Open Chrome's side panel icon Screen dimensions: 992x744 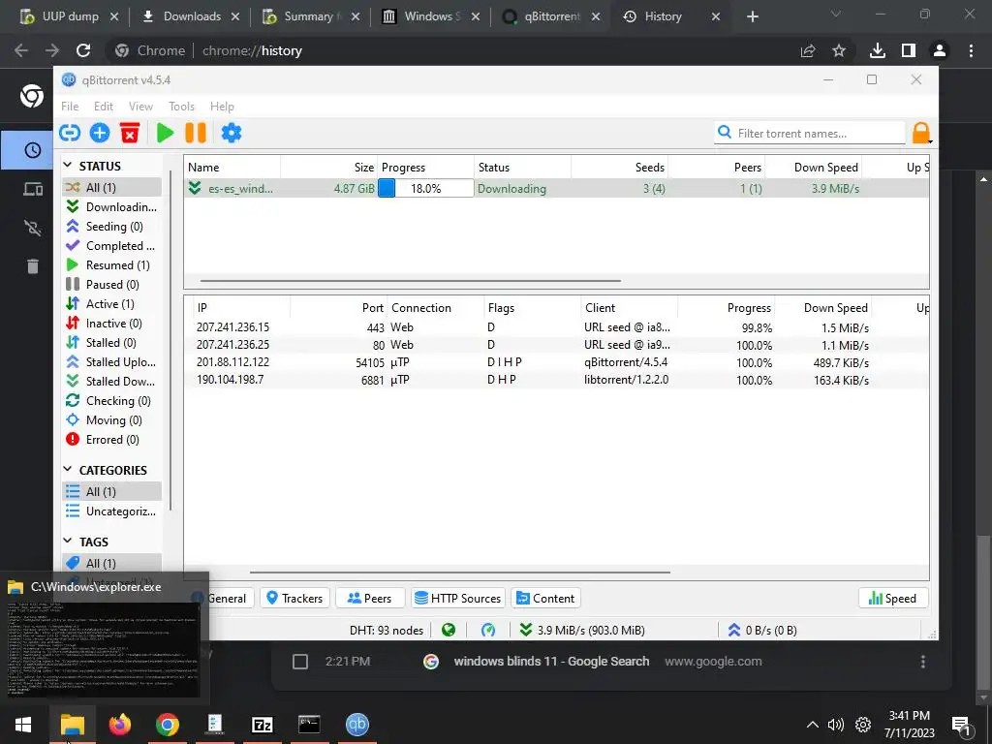(x=909, y=50)
